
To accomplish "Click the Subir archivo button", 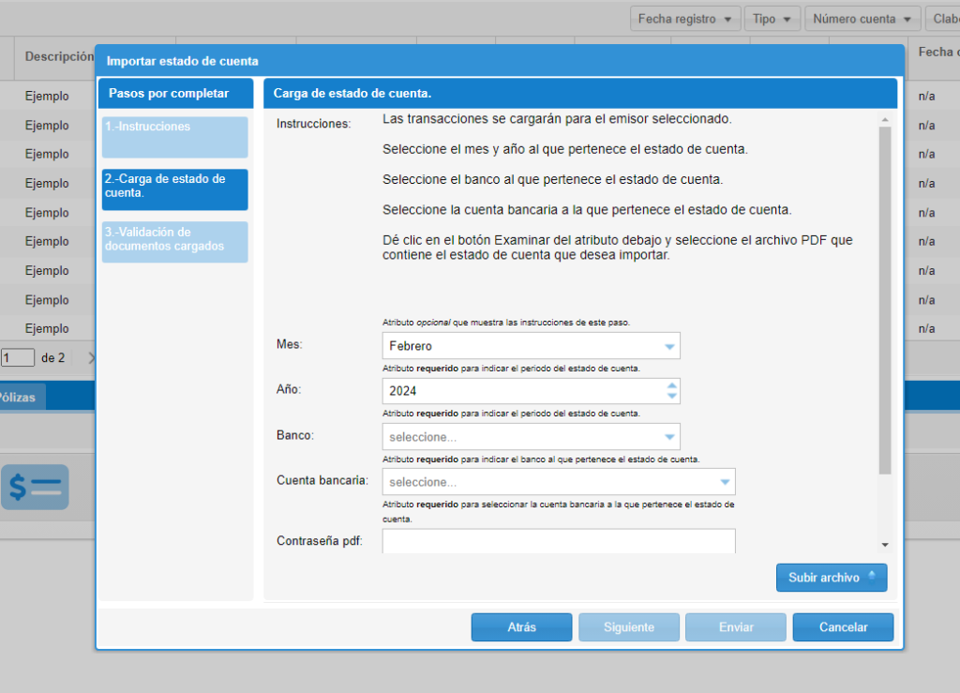I will (x=825, y=577).
